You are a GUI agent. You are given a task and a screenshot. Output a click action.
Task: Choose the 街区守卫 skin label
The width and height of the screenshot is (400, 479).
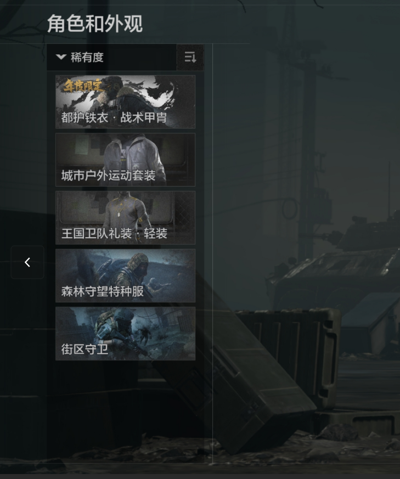[84, 349]
